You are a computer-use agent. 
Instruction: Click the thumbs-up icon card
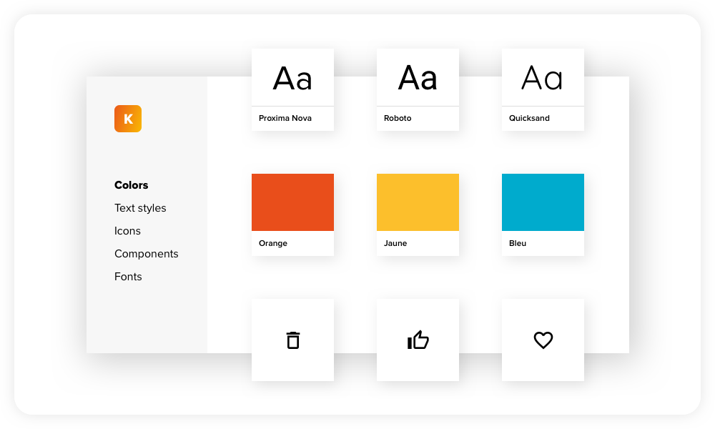point(418,340)
